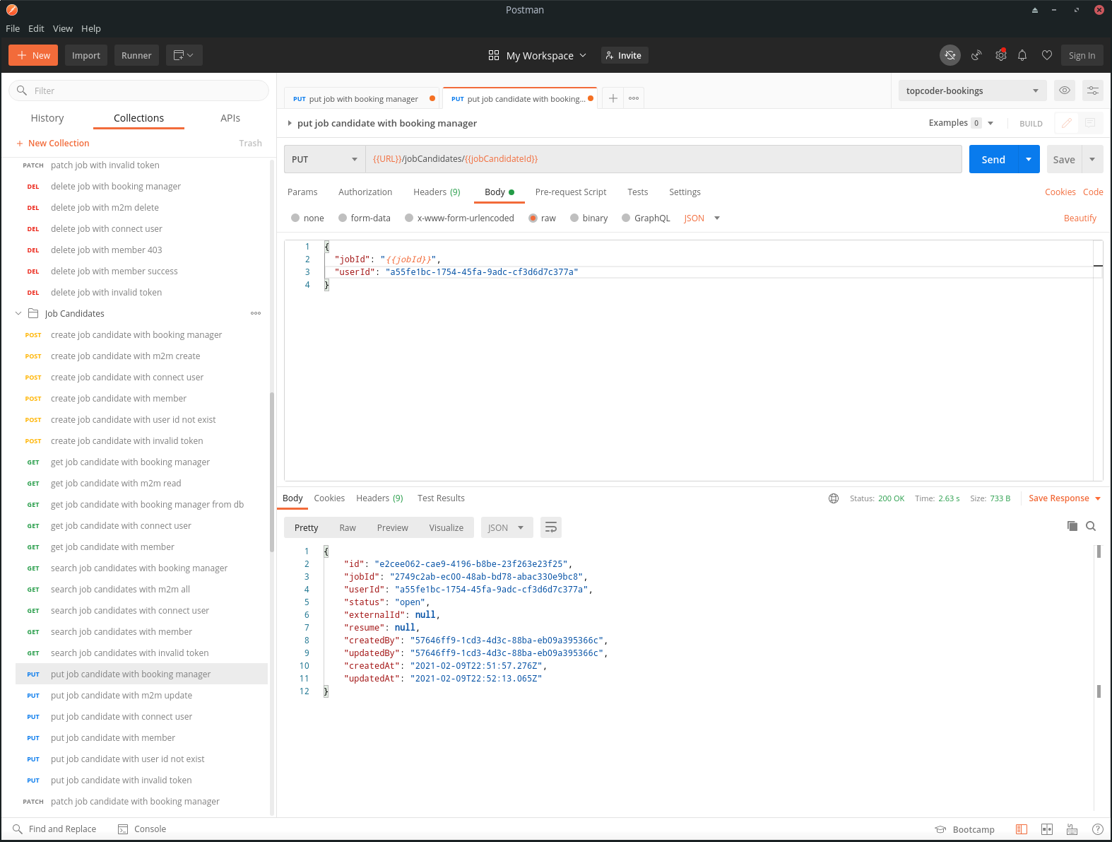
Task: Open the notifications bell
Action: [x=1022, y=55]
